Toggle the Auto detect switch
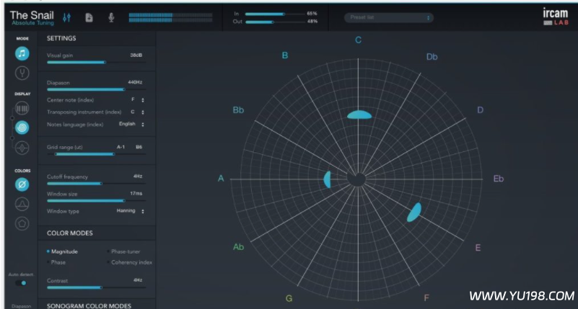Image resolution: width=578 pixels, height=309 pixels. click(x=21, y=283)
